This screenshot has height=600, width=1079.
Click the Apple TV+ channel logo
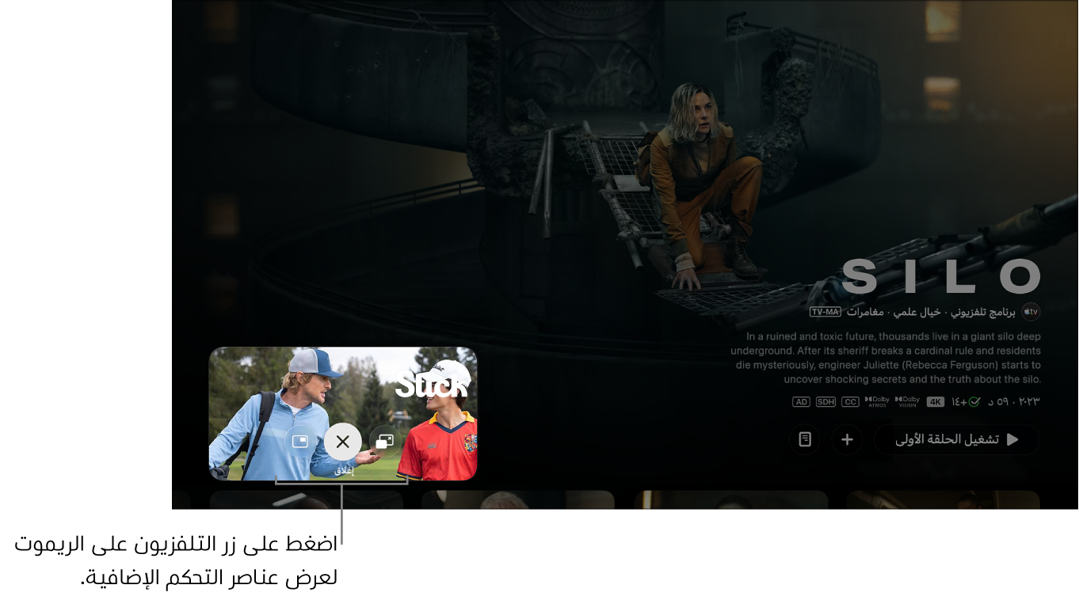coord(1031,312)
